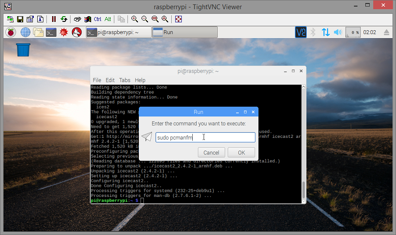Select the Run taskbar button
This screenshot has width=396, height=235.
pyautogui.click(x=185, y=32)
